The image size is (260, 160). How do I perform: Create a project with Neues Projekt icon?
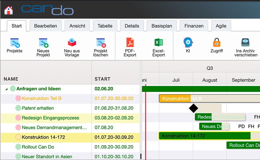[x=43, y=43]
